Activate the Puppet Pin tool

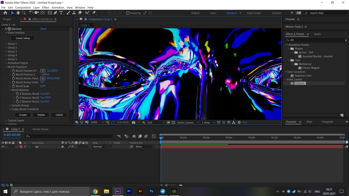click(94, 13)
